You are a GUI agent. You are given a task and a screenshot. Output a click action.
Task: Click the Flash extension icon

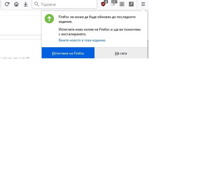point(131,4)
